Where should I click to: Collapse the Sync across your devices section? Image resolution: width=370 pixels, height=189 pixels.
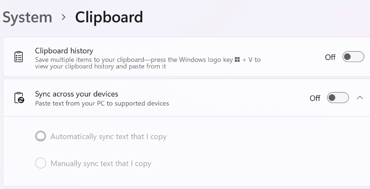(x=360, y=98)
